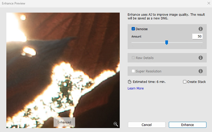Click the blue Amount slider handle
This screenshot has height=132, width=212.
pyautogui.click(x=167, y=43)
